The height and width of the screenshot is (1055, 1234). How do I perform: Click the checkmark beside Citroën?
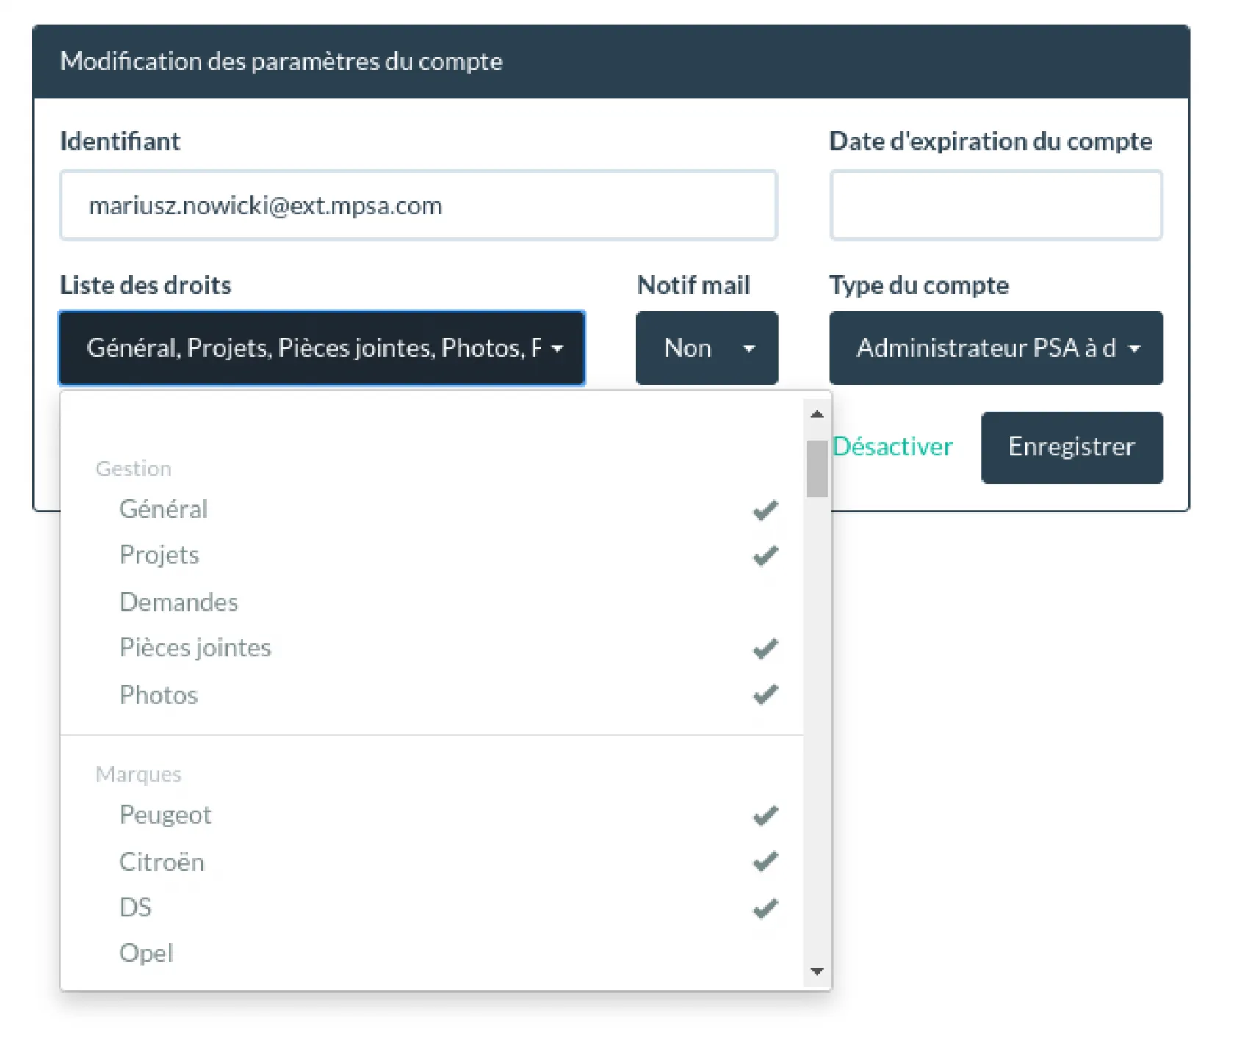tap(765, 861)
